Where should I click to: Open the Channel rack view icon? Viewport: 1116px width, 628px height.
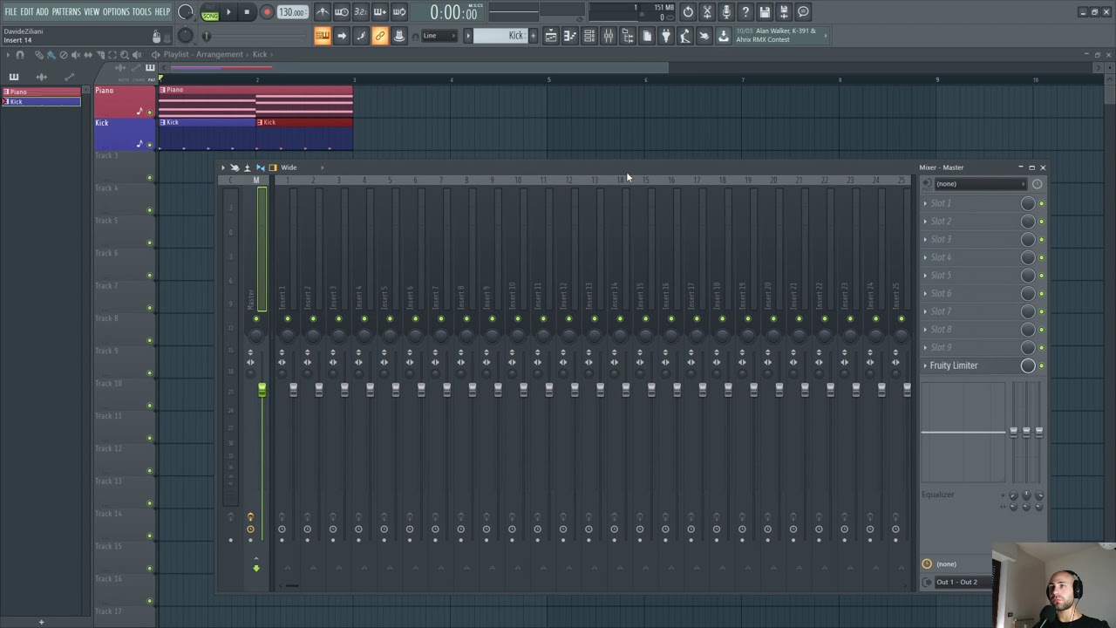pyautogui.click(x=589, y=36)
